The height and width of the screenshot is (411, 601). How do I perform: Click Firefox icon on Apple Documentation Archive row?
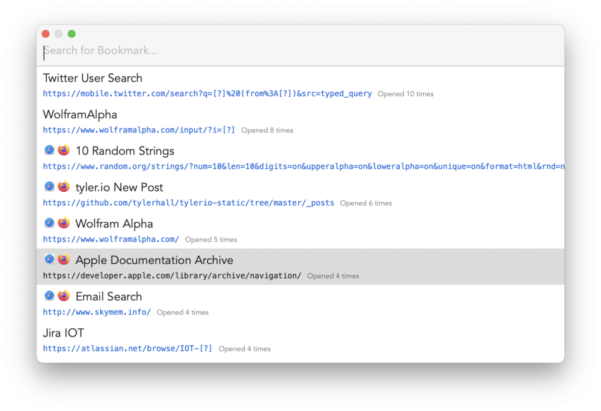(64, 259)
